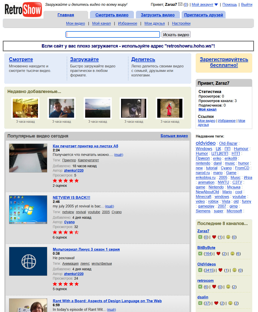
Task: Focus the video search input field
Action: pyautogui.click(x=113, y=34)
